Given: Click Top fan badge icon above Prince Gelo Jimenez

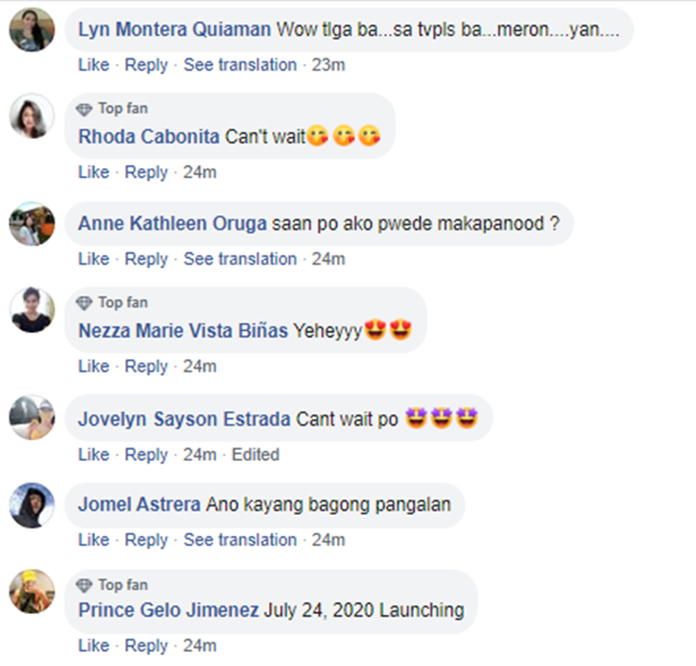Looking at the screenshot, I should (x=84, y=585).
